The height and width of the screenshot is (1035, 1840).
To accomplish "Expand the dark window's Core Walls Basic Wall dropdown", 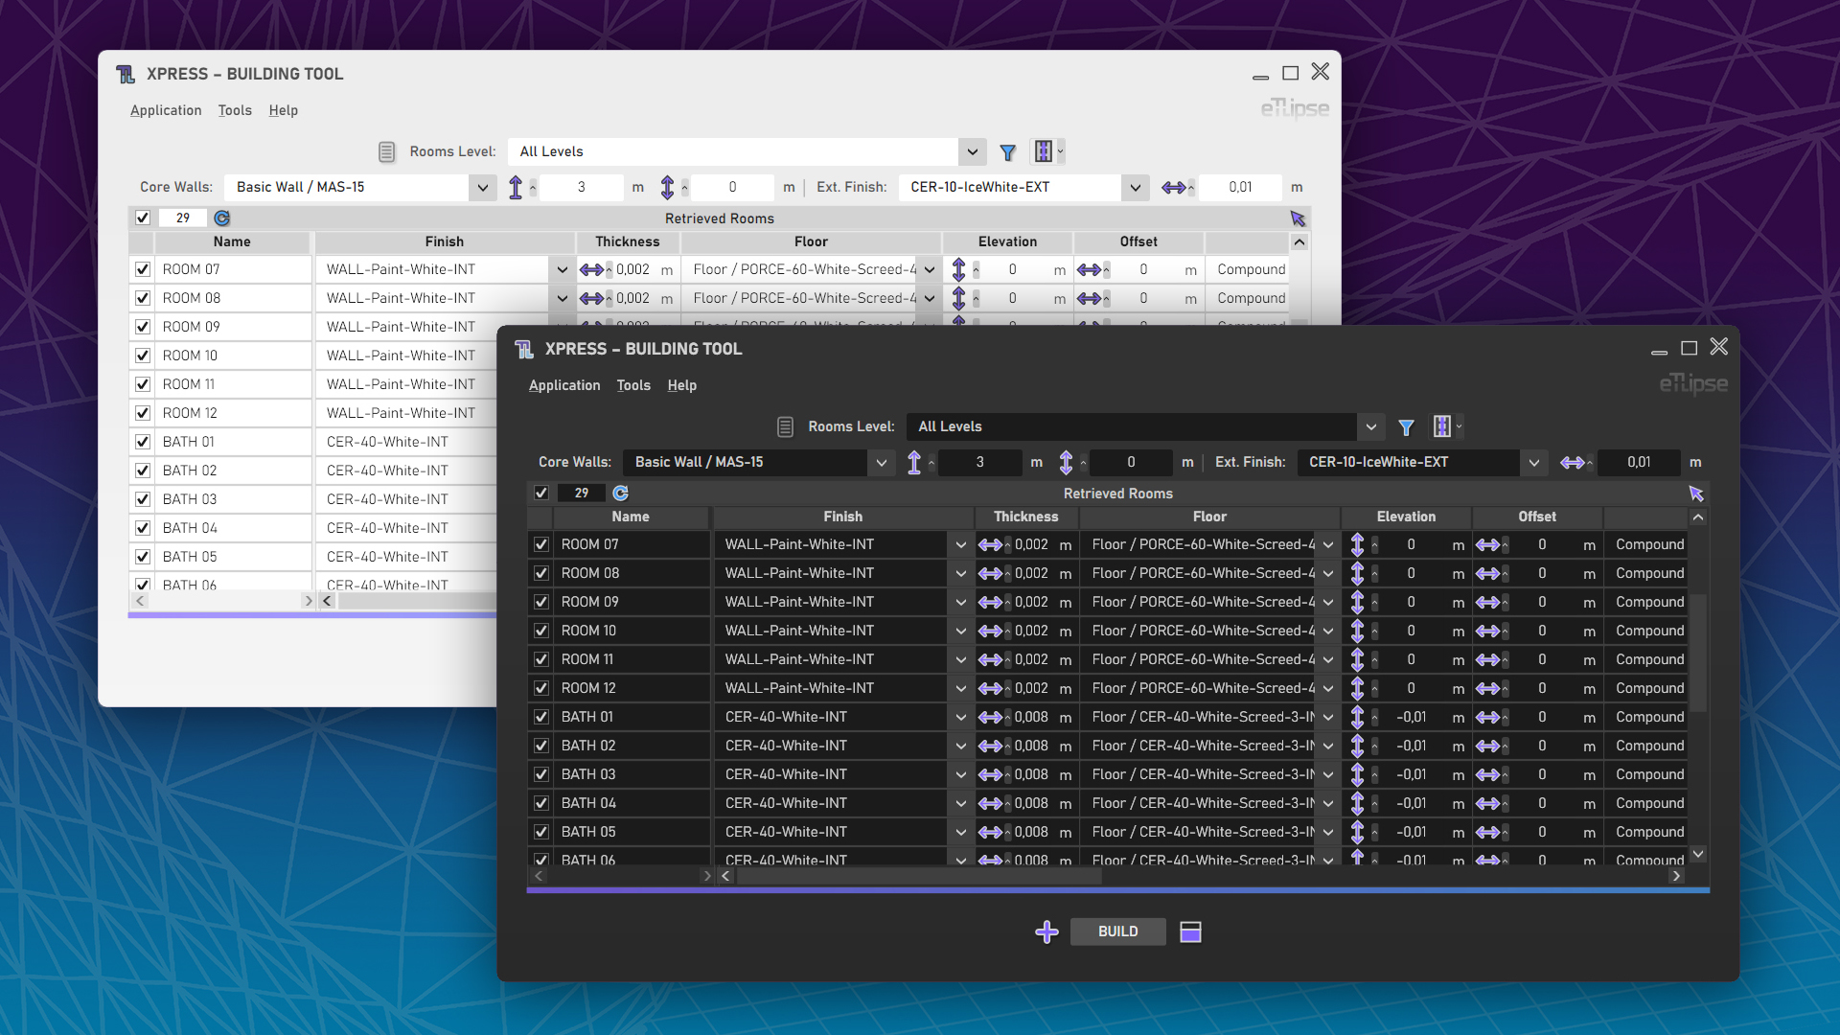I will [881, 463].
